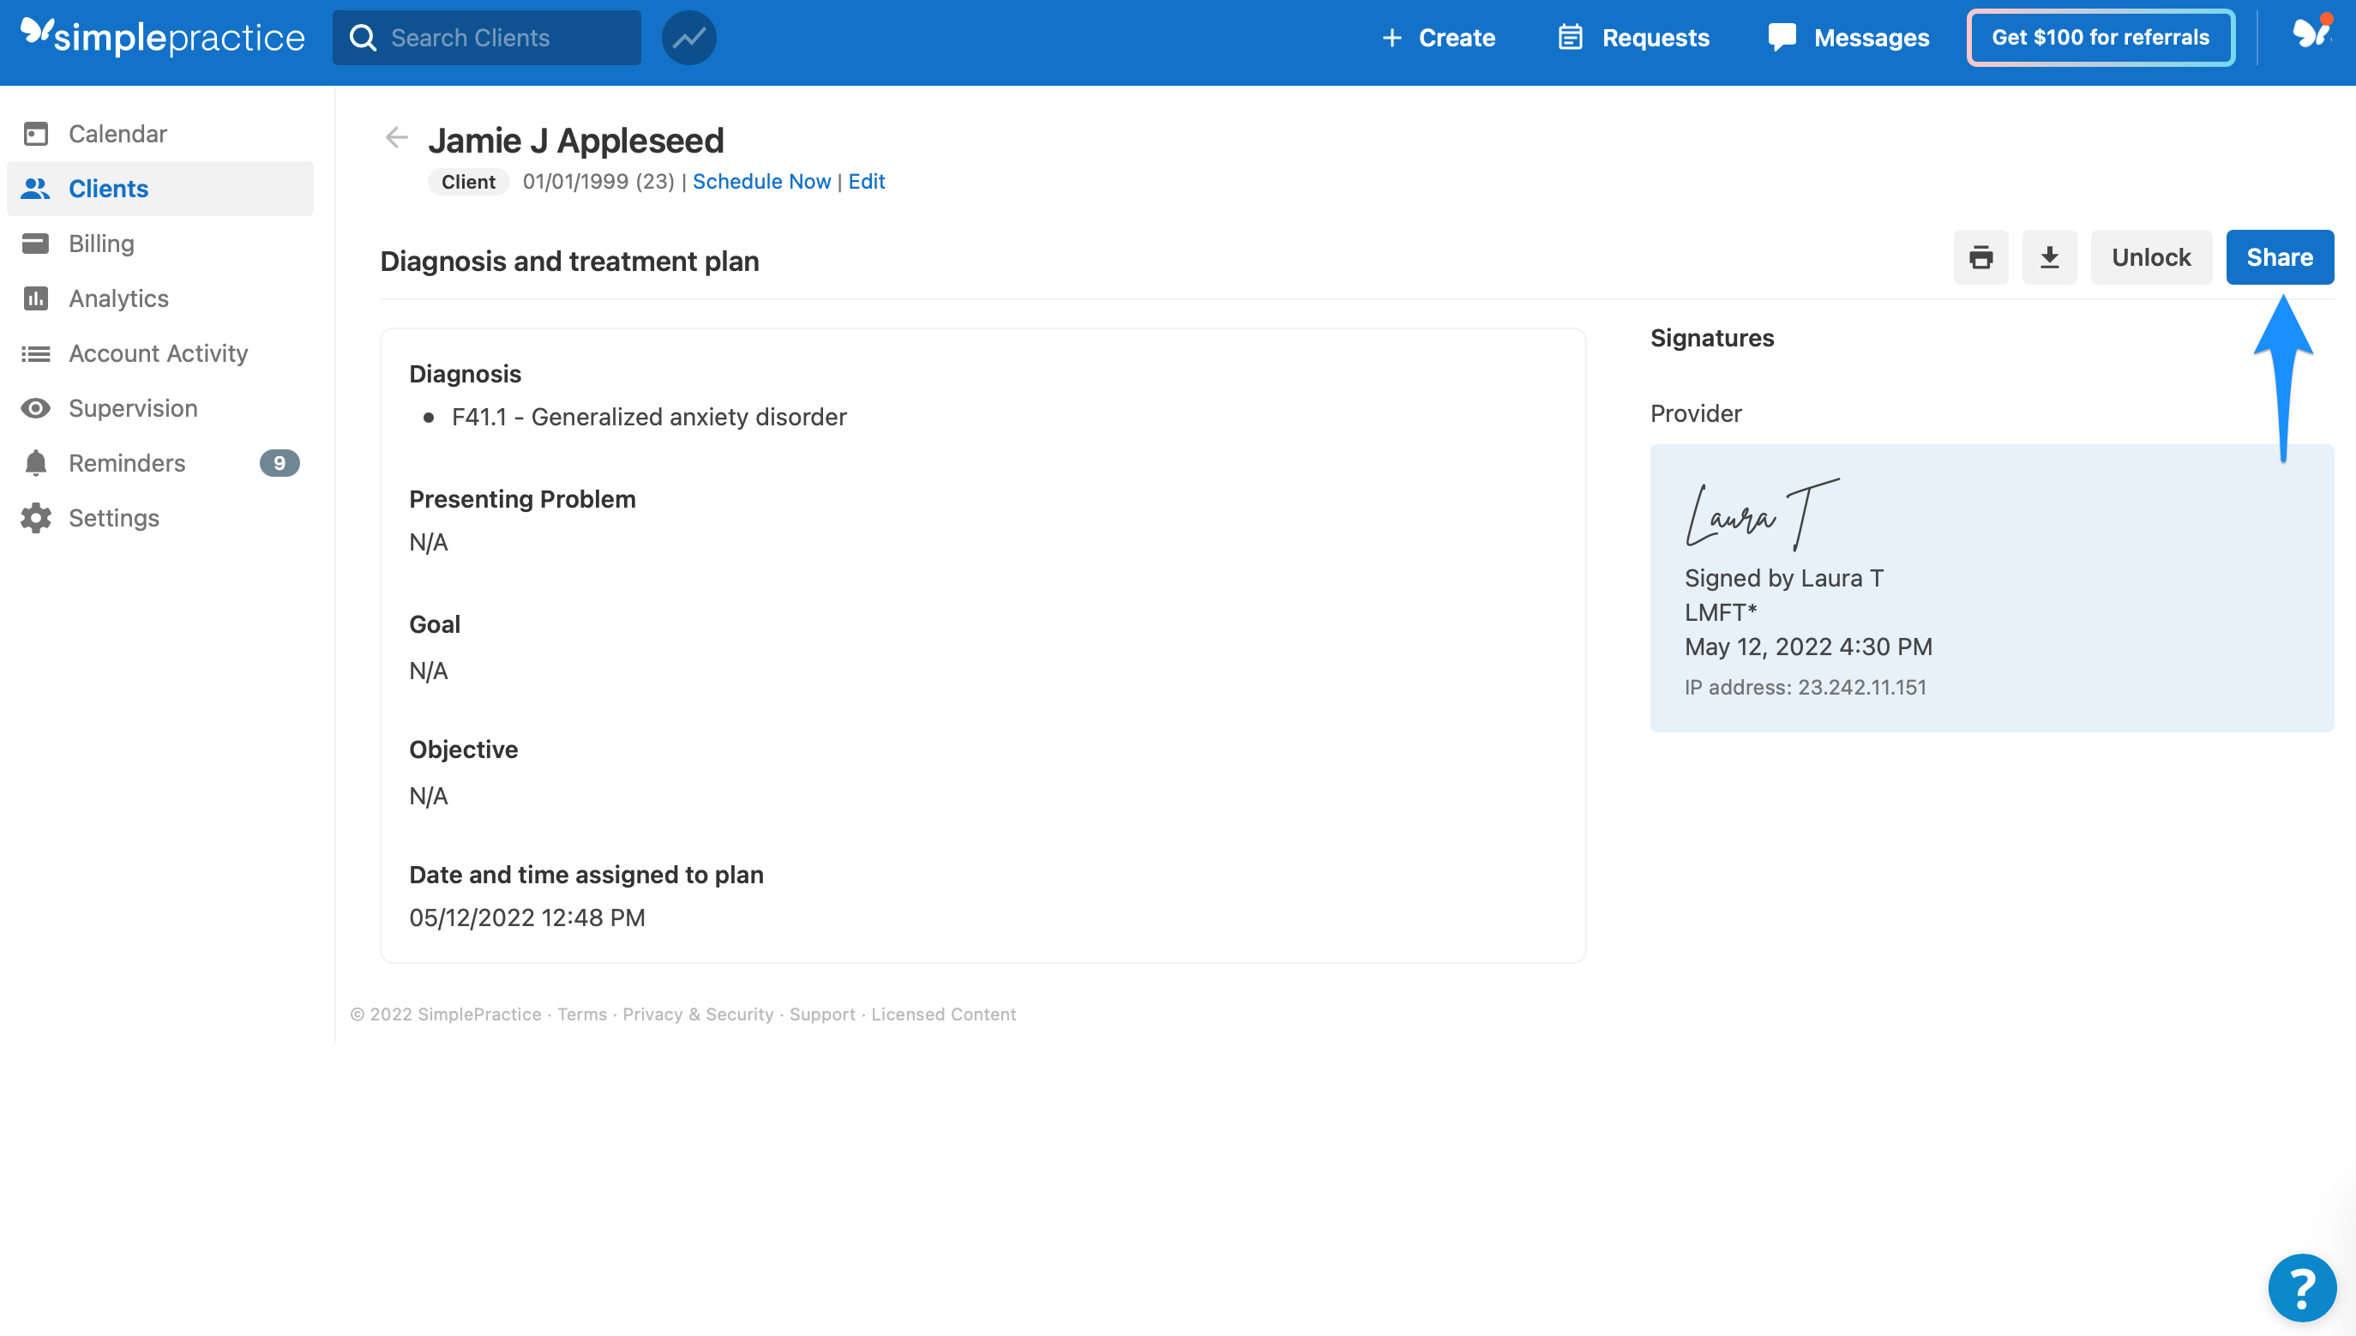Unlock the treatment plan
The height and width of the screenshot is (1336, 2356).
(2150, 257)
